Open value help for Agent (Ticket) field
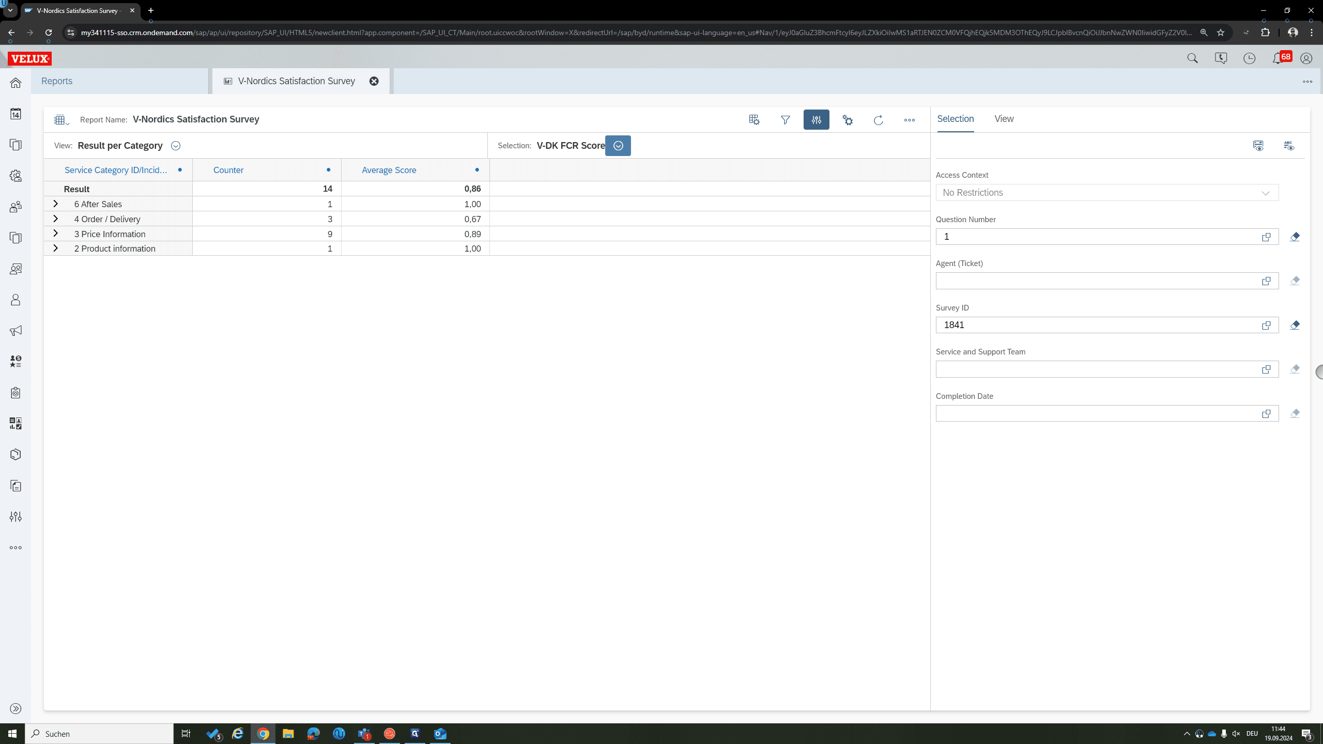 point(1266,281)
